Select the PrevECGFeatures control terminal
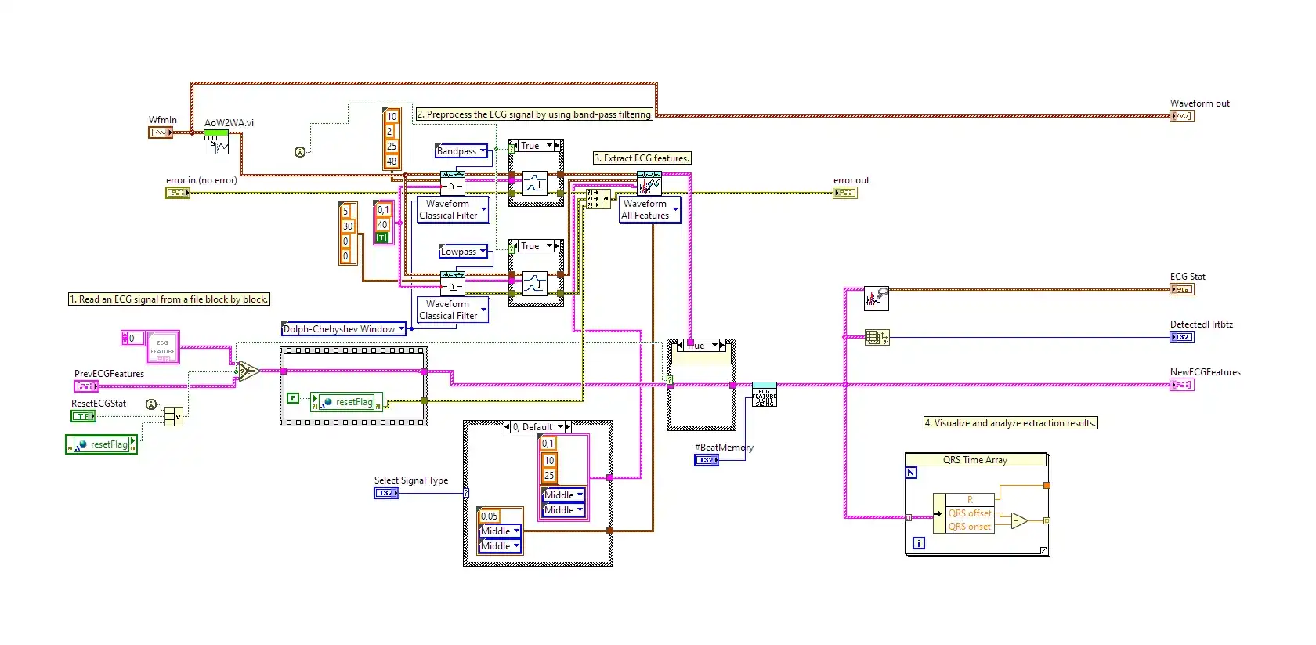This screenshot has width=1316, height=645. (86, 386)
